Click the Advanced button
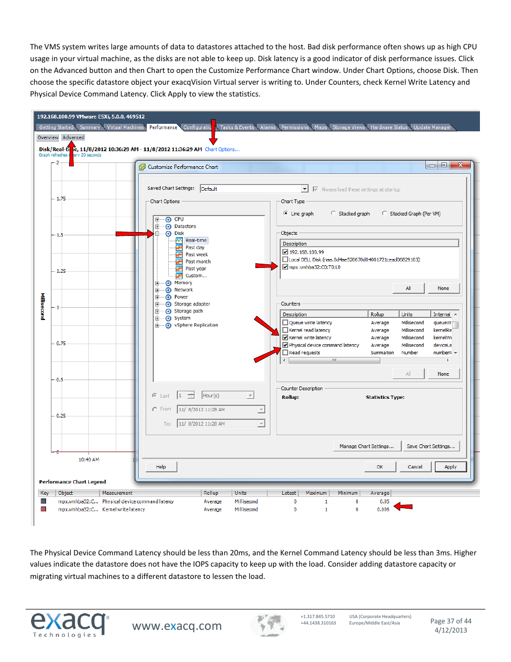The image size is (511, 662). click(x=73, y=138)
